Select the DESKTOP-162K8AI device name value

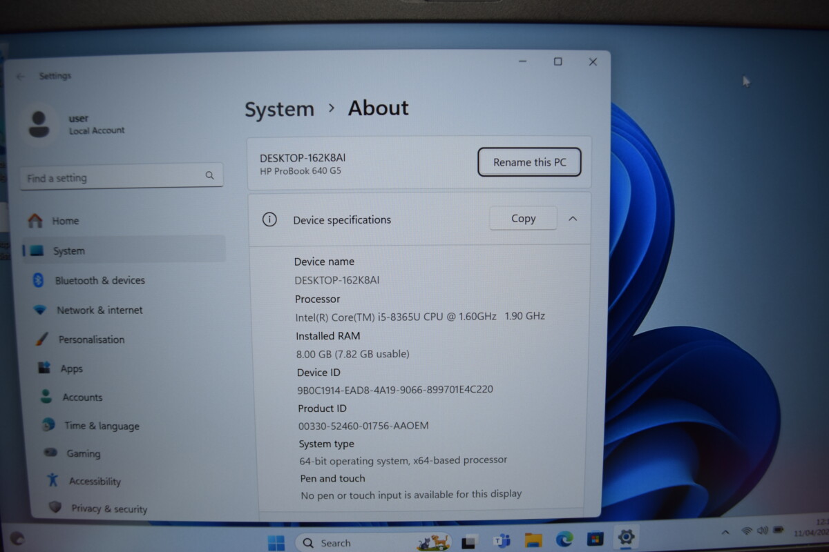point(336,280)
